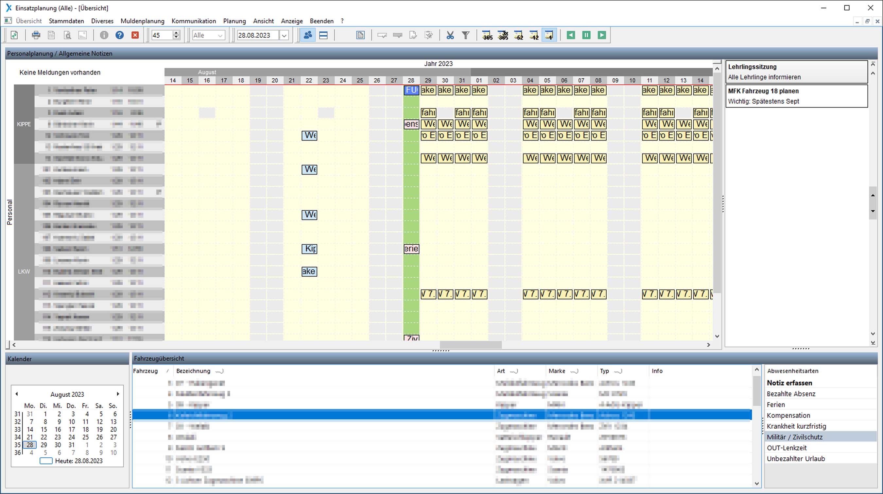Viewport: 883px width, 494px height.
Task: Open the print preview magnifier icon
Action: (67, 35)
